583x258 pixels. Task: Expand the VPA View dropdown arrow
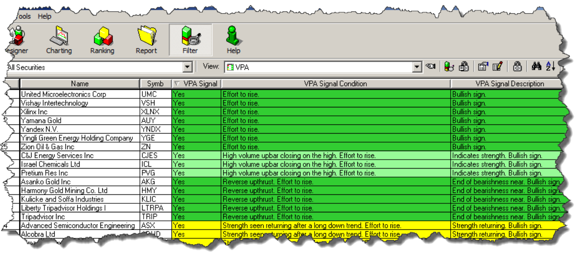(417, 67)
